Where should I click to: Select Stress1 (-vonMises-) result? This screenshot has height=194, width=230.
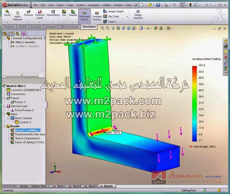tap(28, 130)
